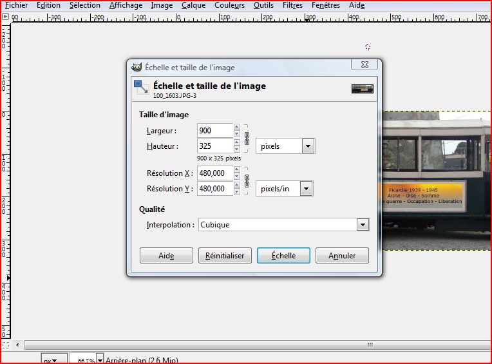
Task: Click the ruler corner menu arrow button
Action: pyautogui.click(x=5, y=16)
